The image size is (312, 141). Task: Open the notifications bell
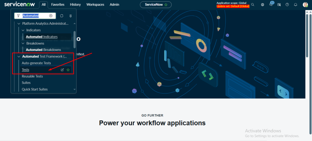[295, 5]
